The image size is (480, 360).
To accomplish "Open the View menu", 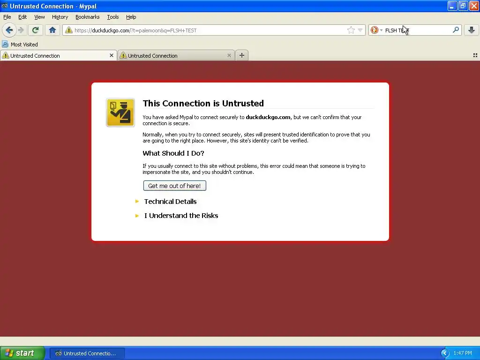I will (x=39, y=17).
